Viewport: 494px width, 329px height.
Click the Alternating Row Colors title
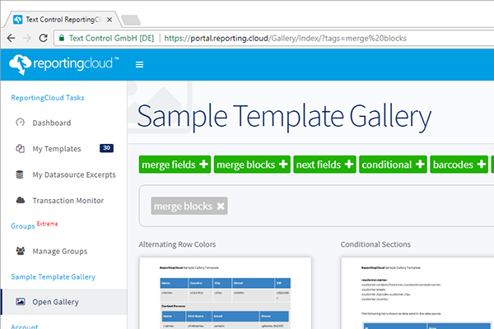pos(177,244)
